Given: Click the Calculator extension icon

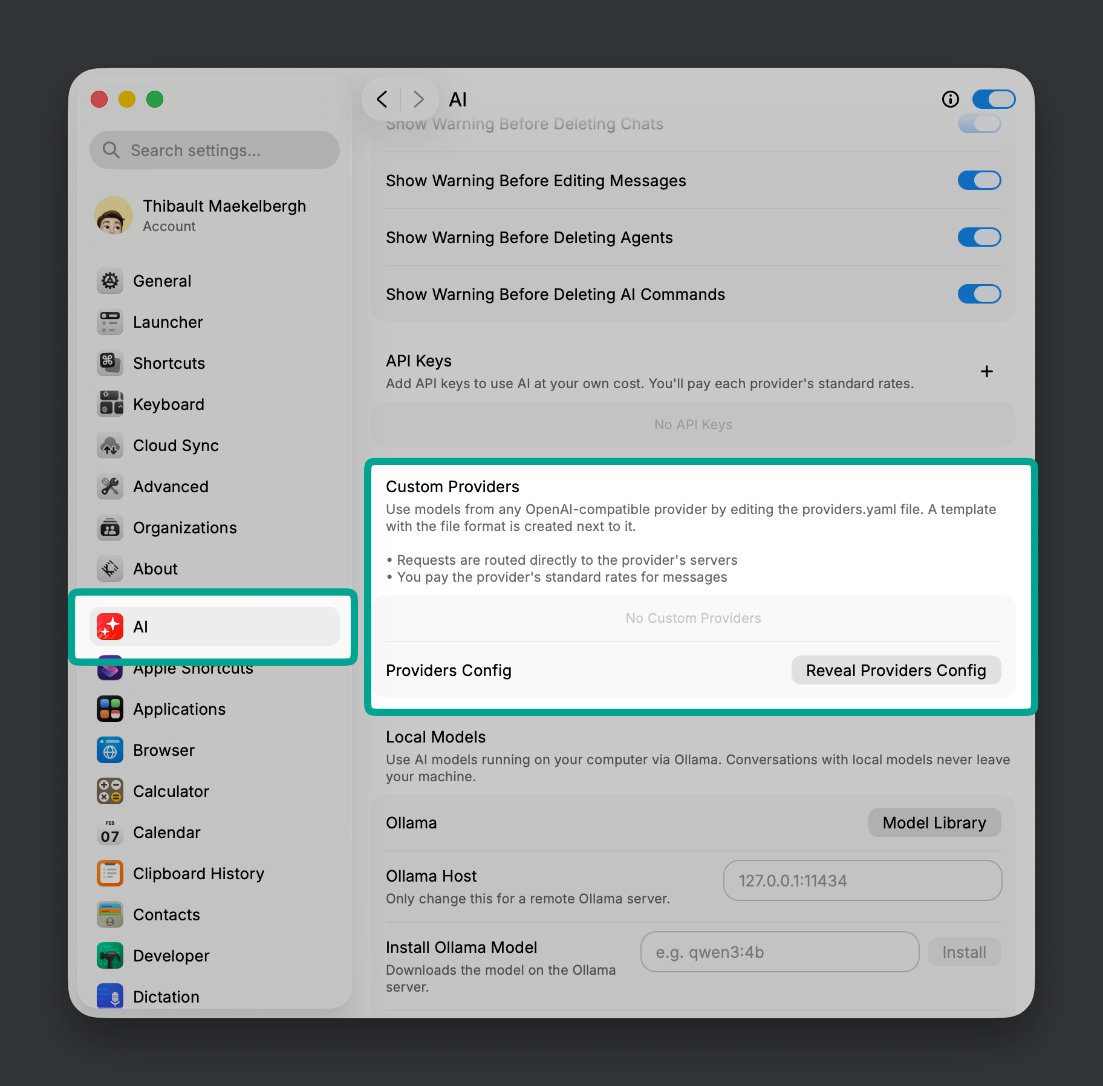Looking at the screenshot, I should point(110,791).
